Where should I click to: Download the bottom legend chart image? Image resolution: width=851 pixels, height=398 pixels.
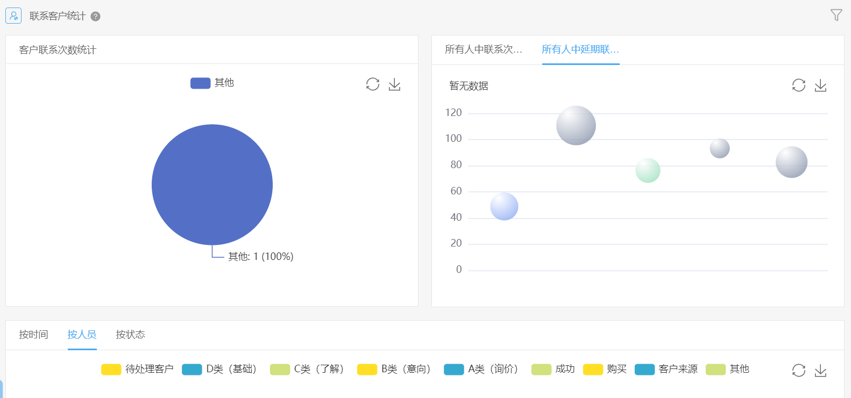click(x=820, y=370)
